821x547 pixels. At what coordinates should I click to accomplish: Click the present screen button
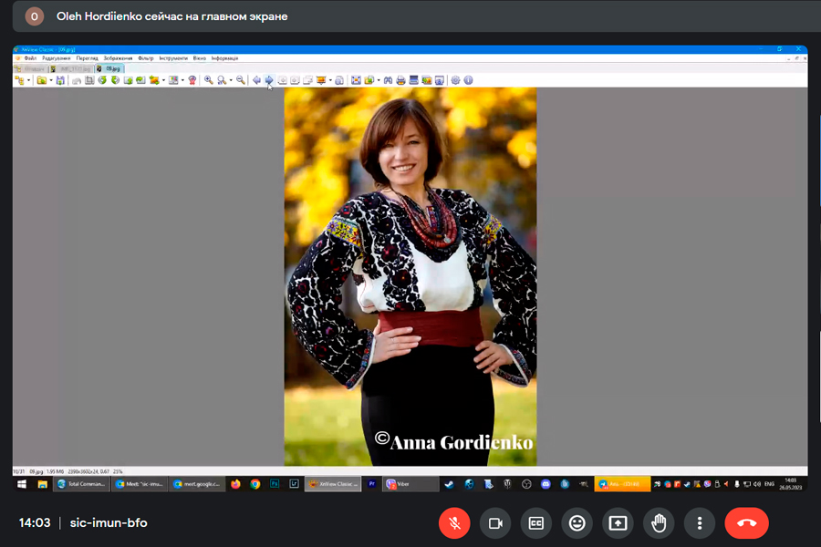[x=618, y=523]
